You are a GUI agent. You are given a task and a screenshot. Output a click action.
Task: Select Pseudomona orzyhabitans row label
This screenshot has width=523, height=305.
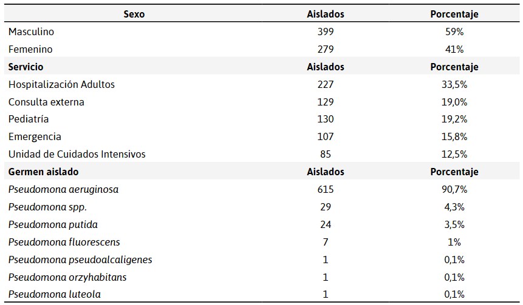[67, 277]
